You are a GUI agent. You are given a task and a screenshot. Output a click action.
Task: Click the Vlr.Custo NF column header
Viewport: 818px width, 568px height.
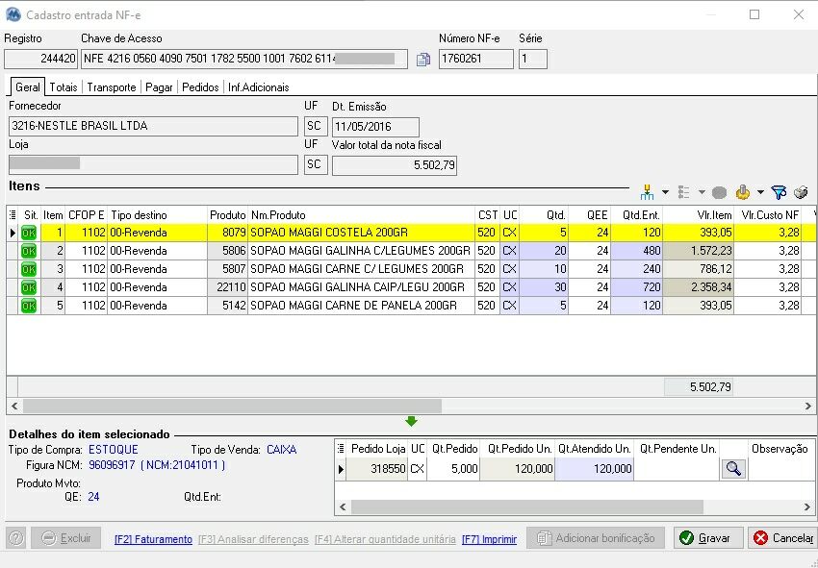767,214
